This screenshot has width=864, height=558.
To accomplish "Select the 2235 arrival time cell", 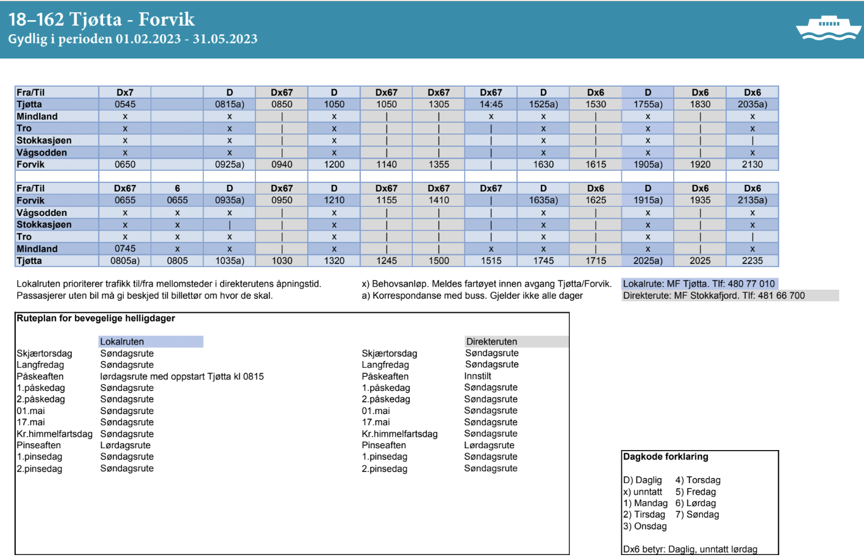I will click(752, 261).
